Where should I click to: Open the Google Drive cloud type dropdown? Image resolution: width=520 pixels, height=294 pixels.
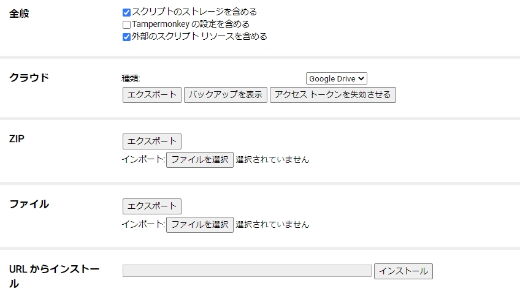click(x=336, y=78)
